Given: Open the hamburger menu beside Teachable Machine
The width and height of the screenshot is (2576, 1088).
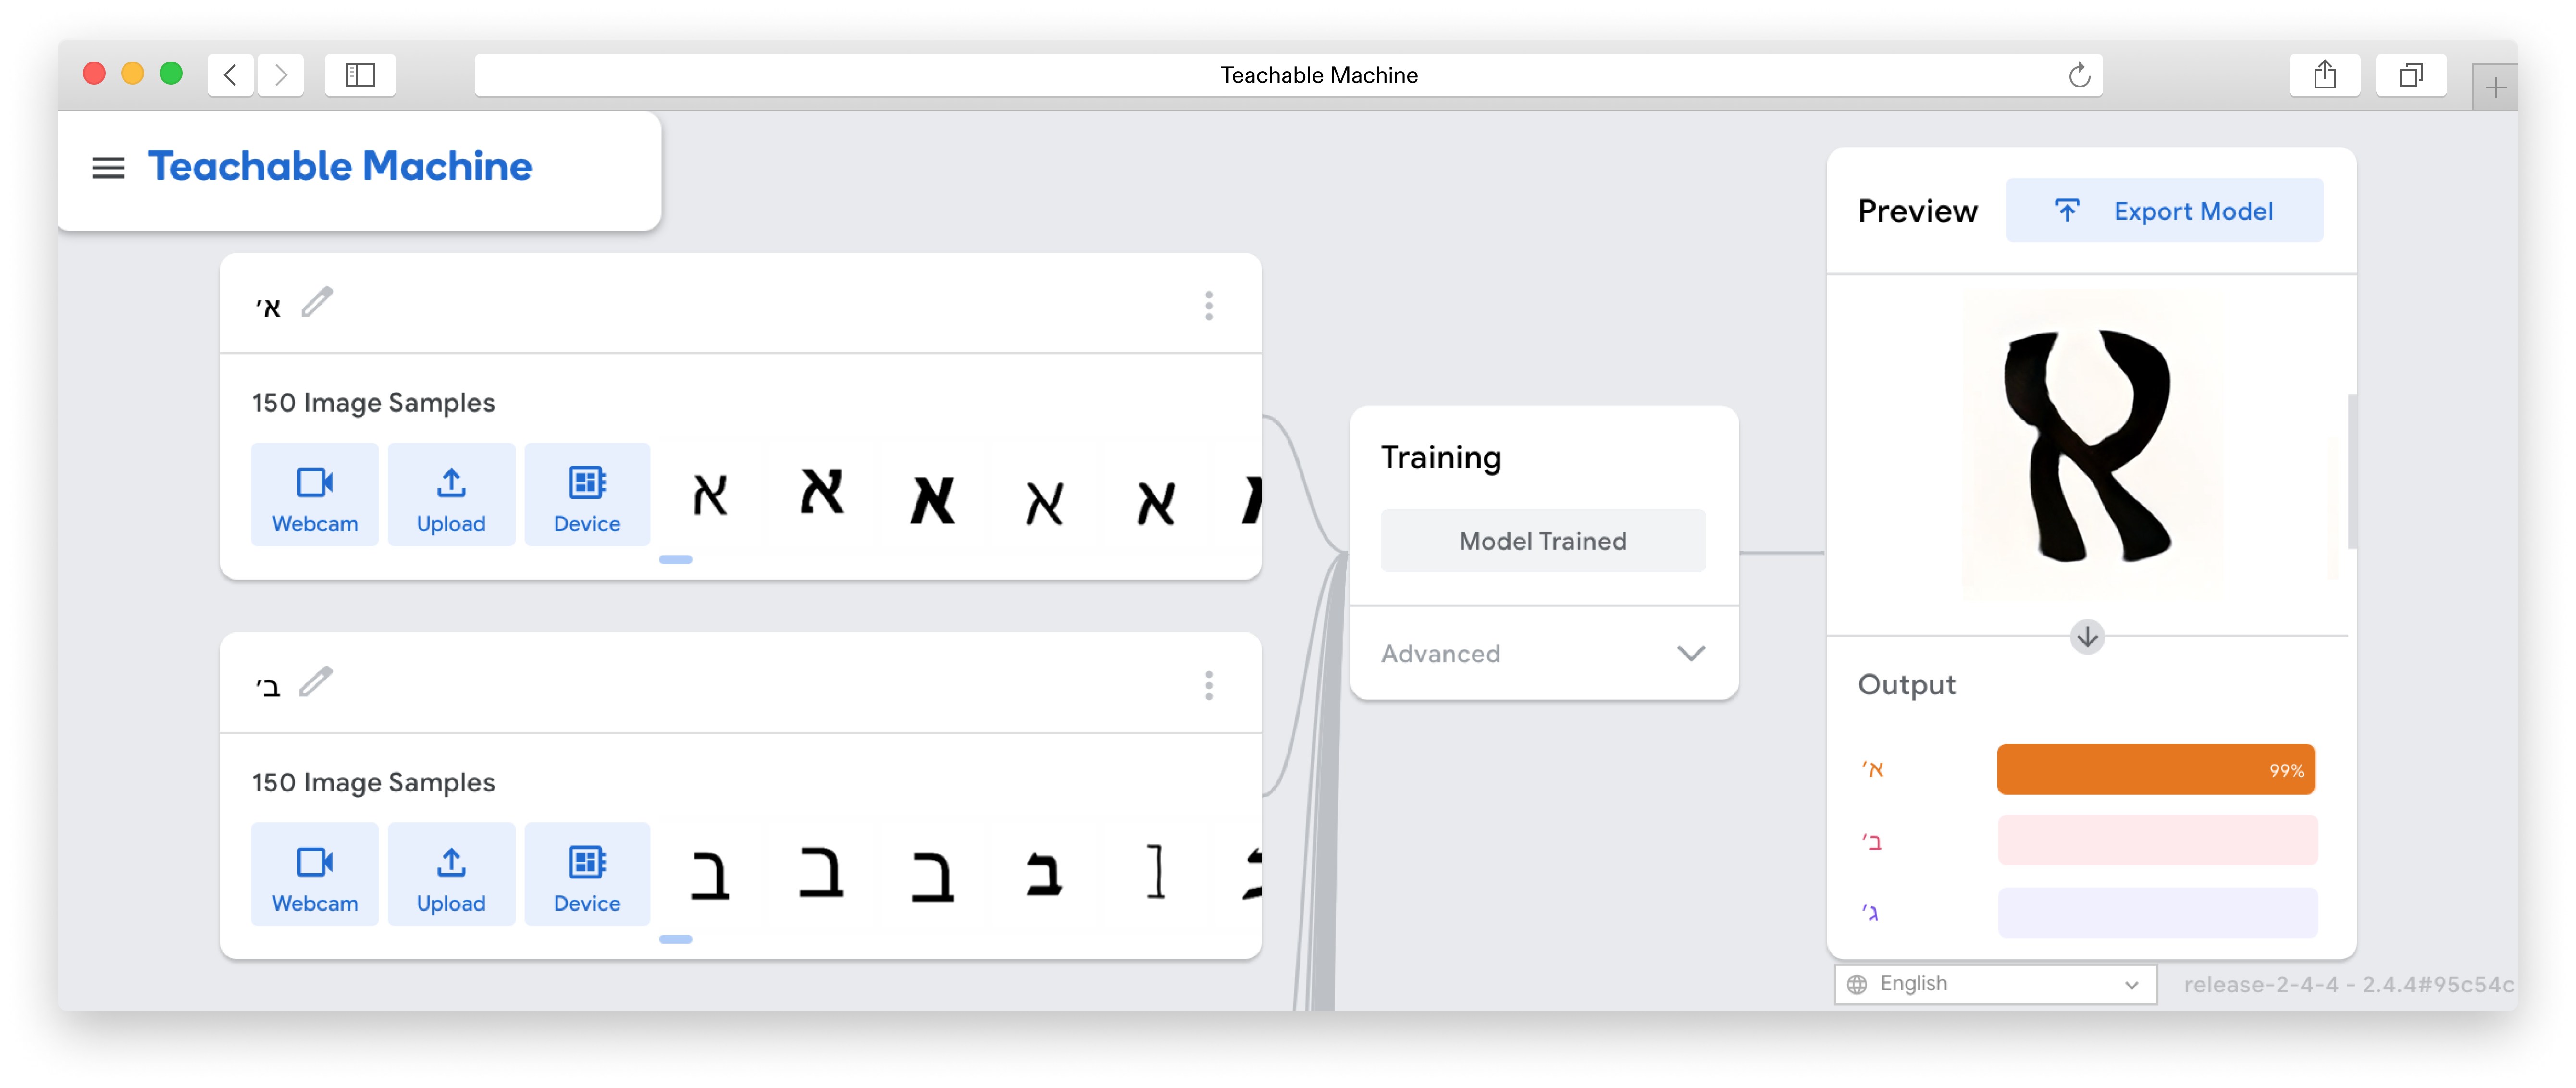Looking at the screenshot, I should [108, 168].
